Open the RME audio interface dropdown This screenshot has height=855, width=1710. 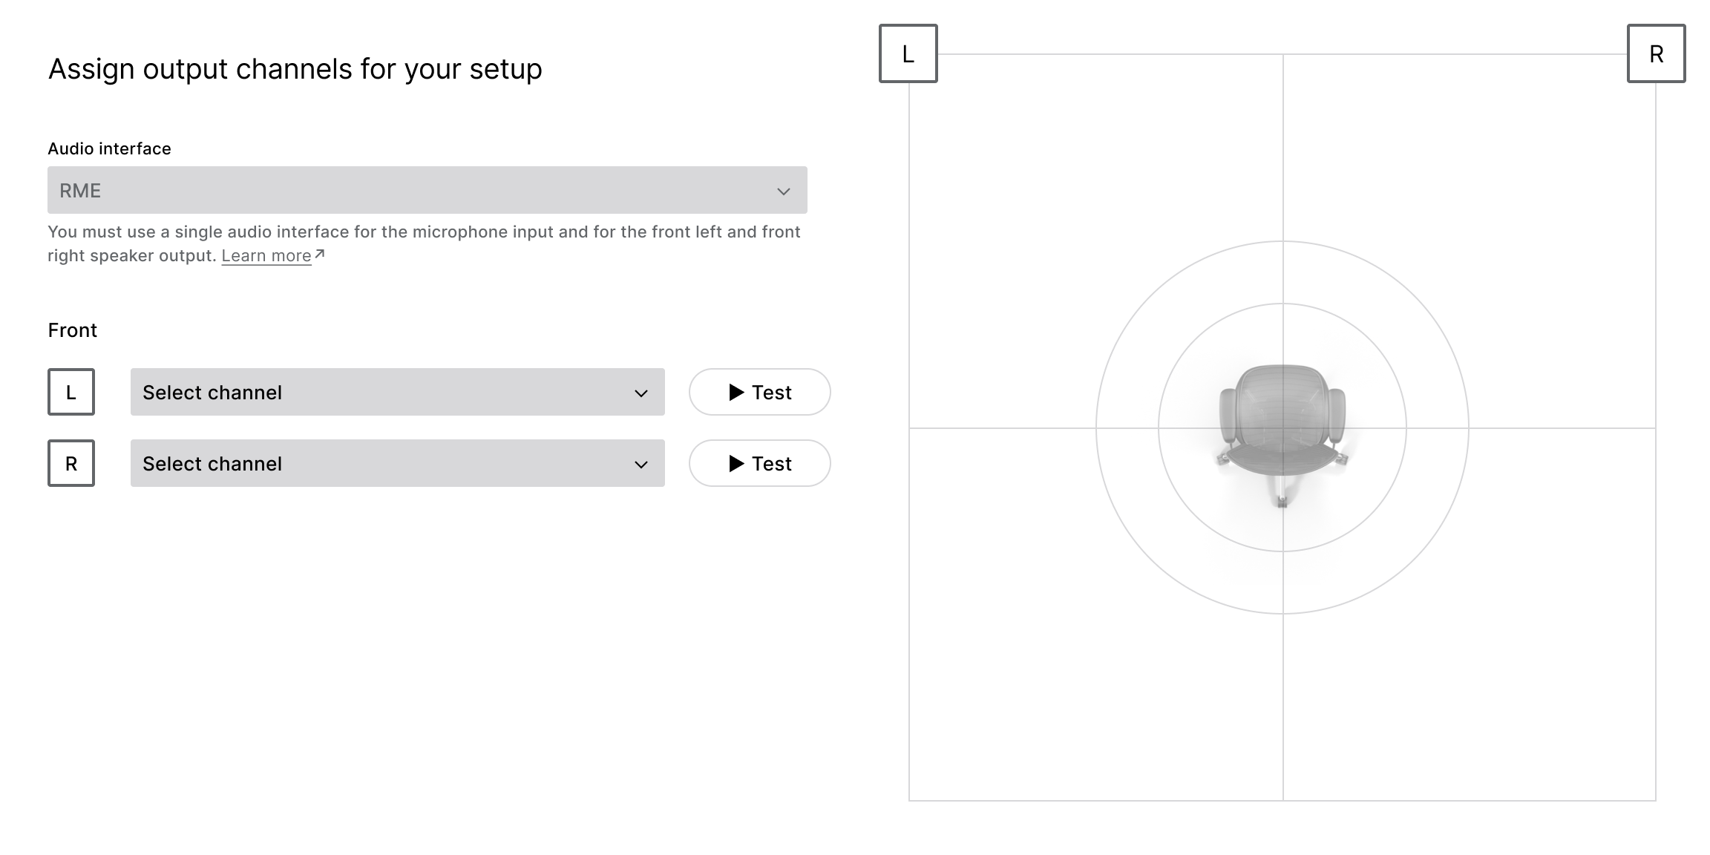click(x=427, y=190)
